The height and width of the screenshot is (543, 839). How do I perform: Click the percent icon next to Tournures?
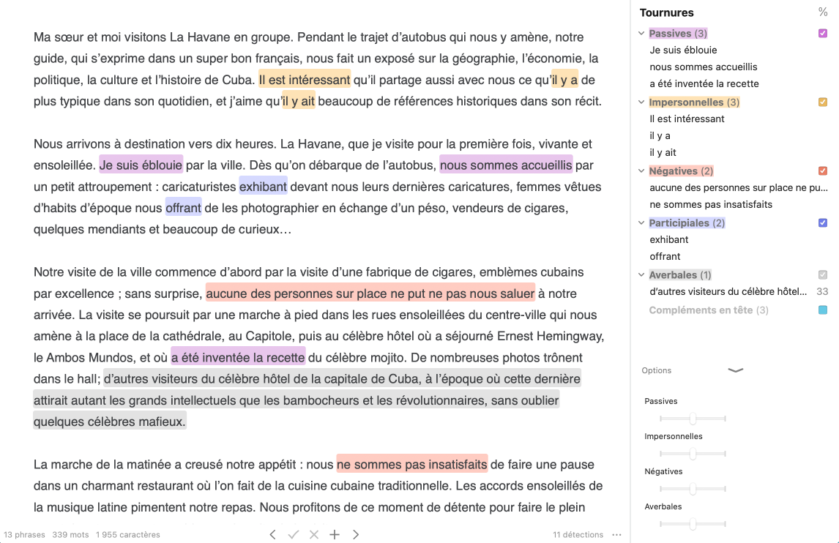(x=823, y=12)
